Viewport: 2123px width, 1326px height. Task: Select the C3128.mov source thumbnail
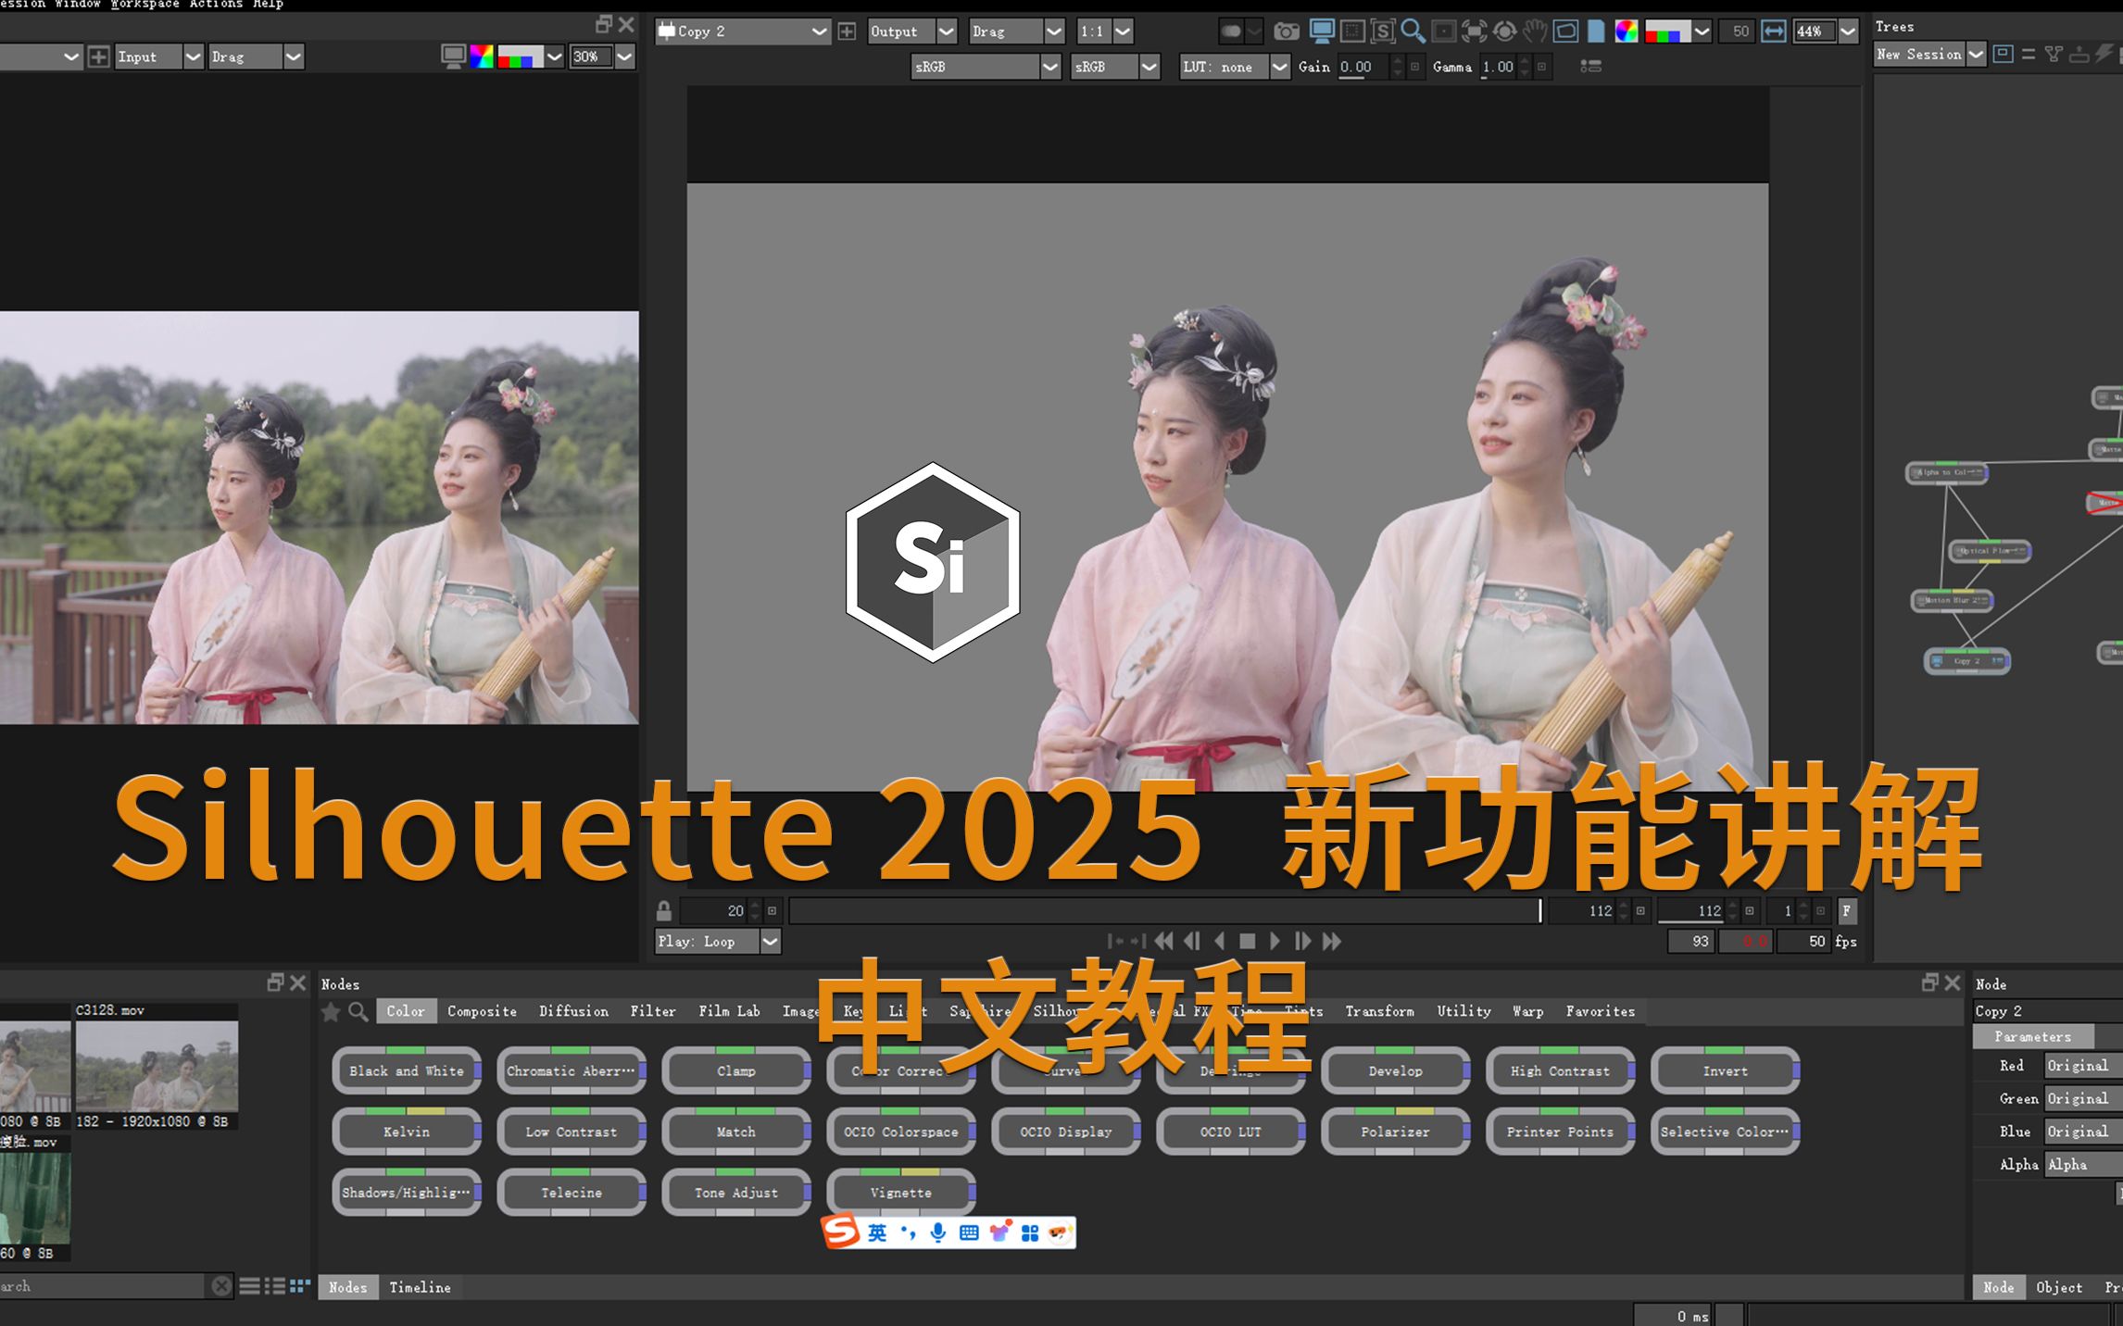tap(157, 1065)
